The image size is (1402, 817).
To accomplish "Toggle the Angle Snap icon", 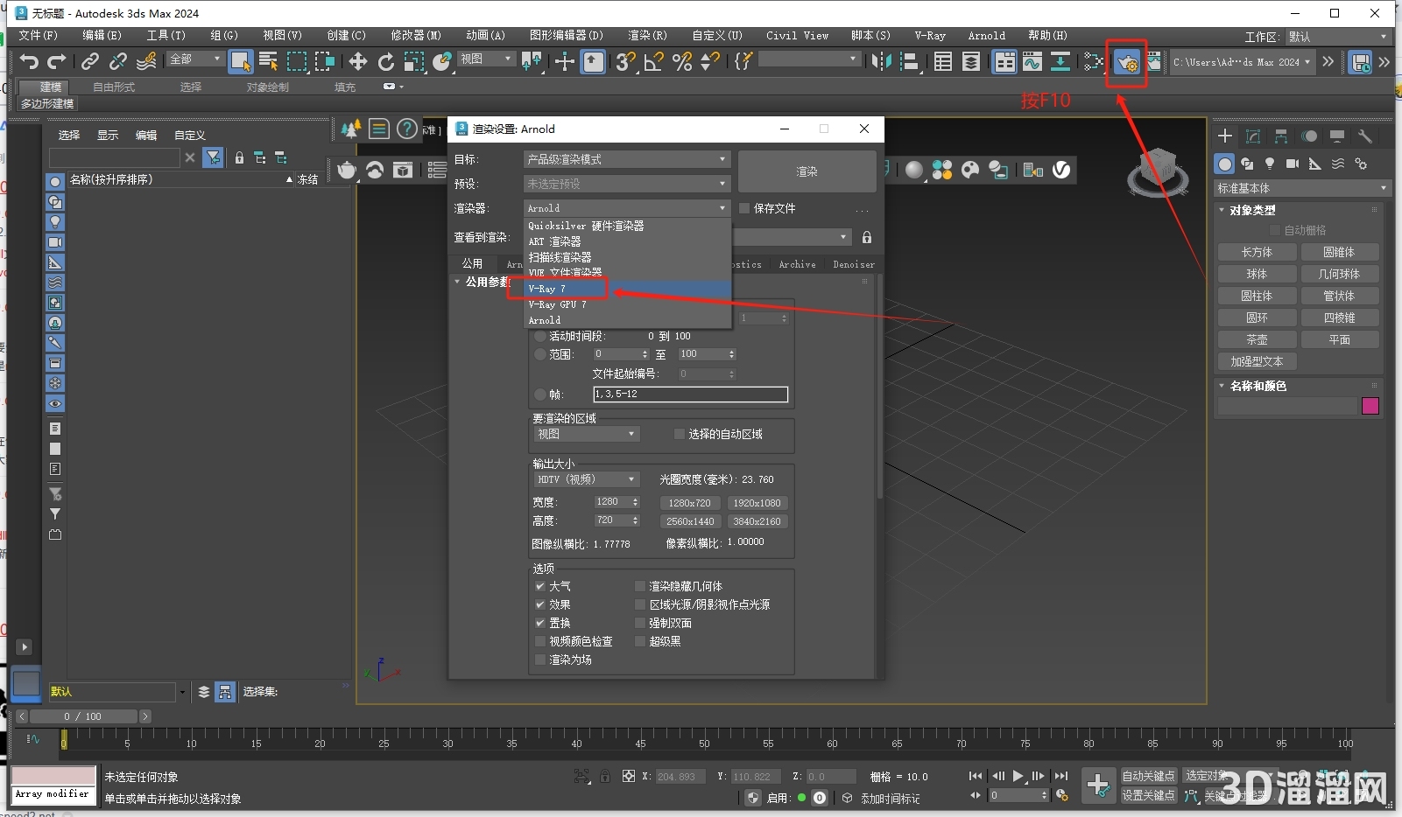I will pos(653,62).
